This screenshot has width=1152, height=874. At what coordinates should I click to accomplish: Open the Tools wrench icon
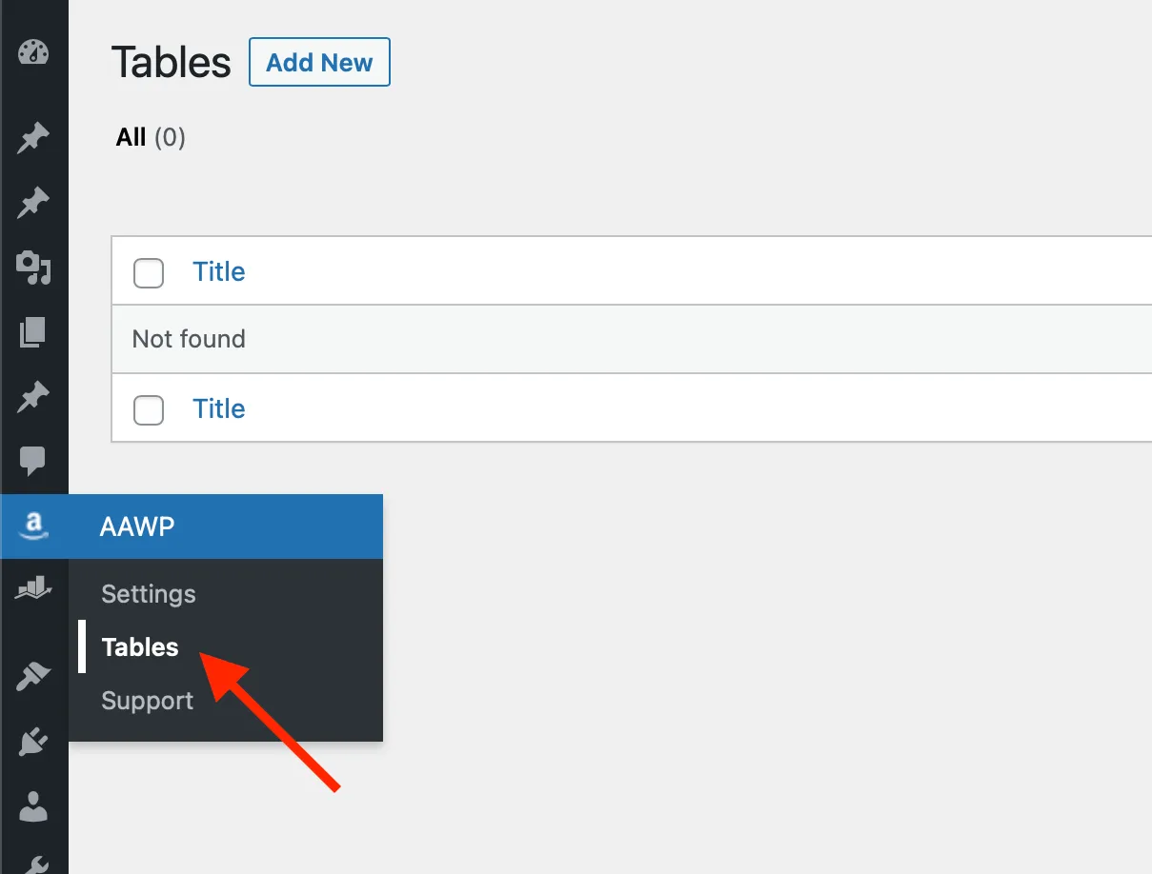(x=33, y=864)
